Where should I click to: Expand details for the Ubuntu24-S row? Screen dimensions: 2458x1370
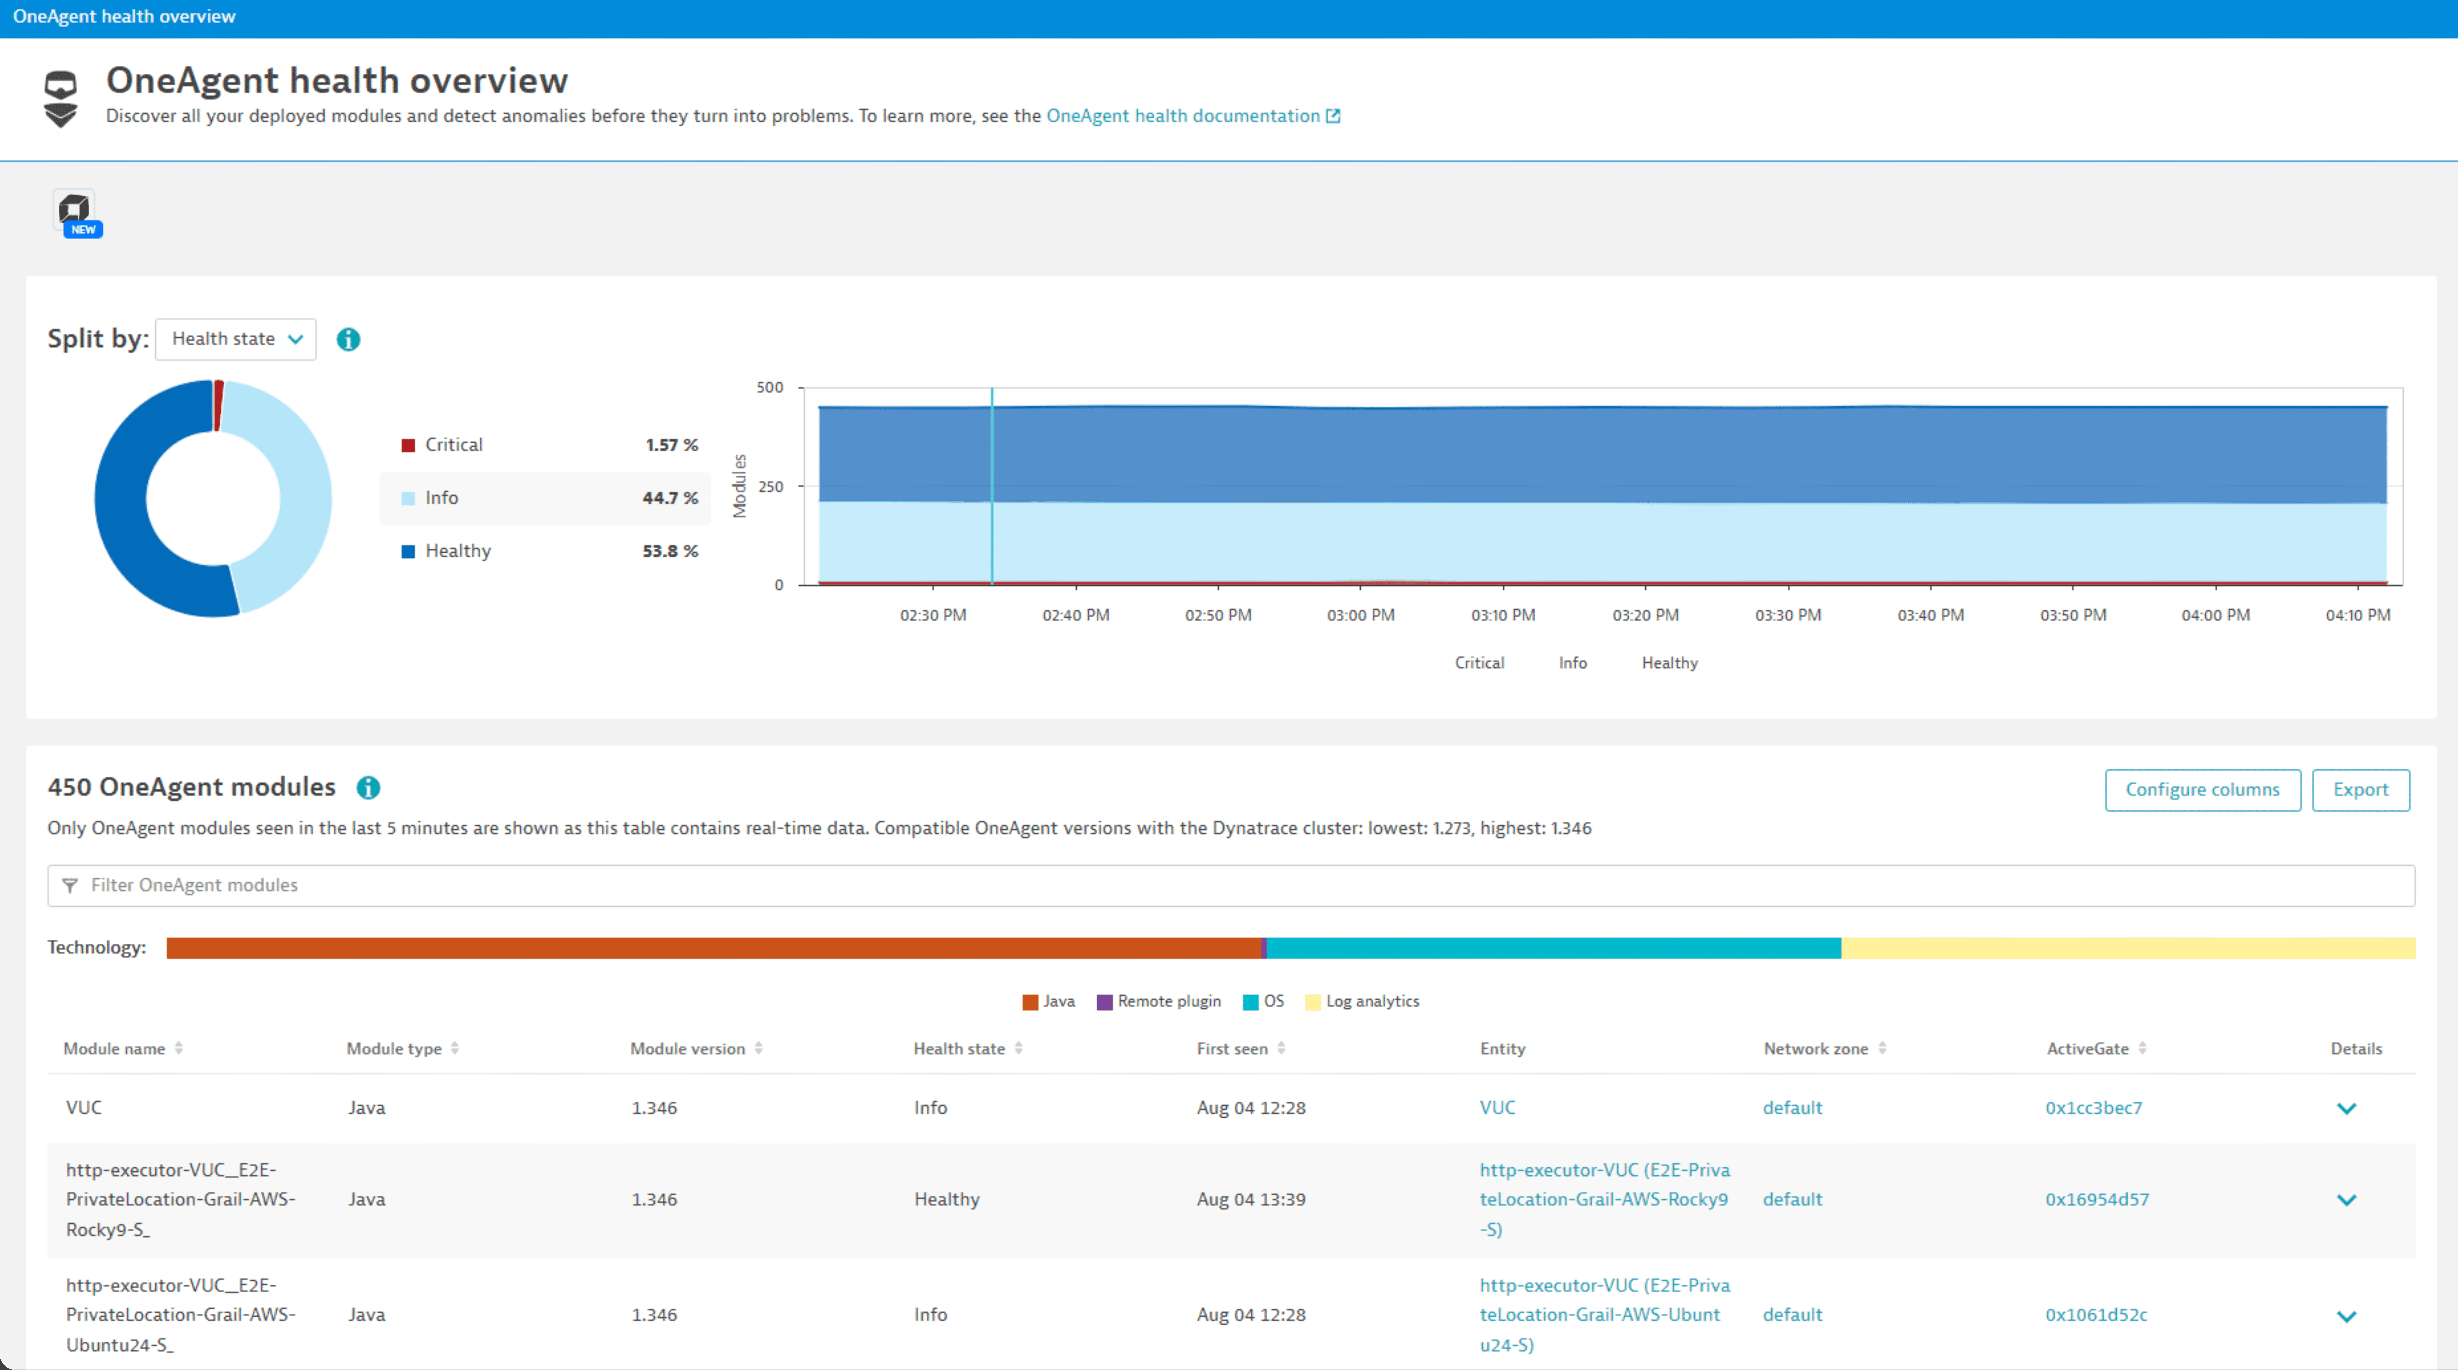coord(2346,1317)
